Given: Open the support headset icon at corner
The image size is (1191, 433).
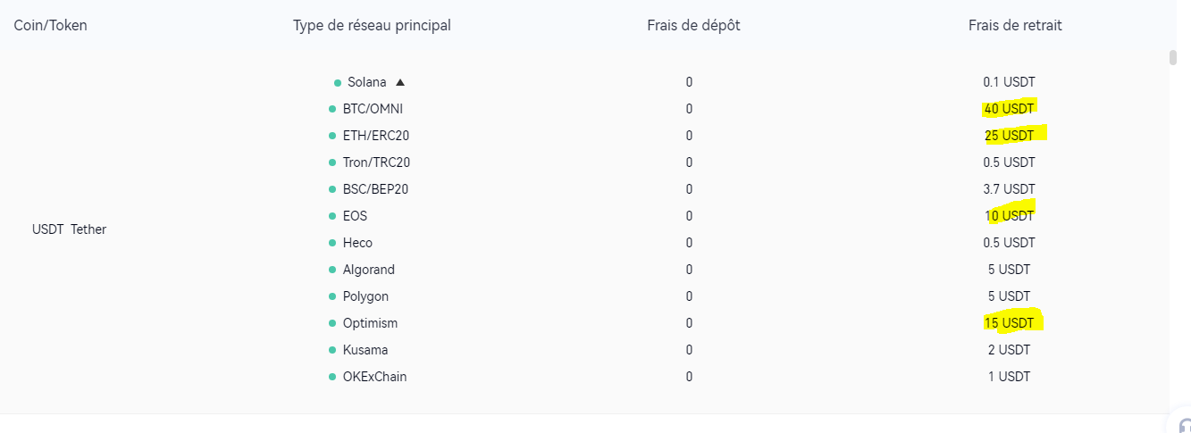Looking at the screenshot, I should 1184,426.
